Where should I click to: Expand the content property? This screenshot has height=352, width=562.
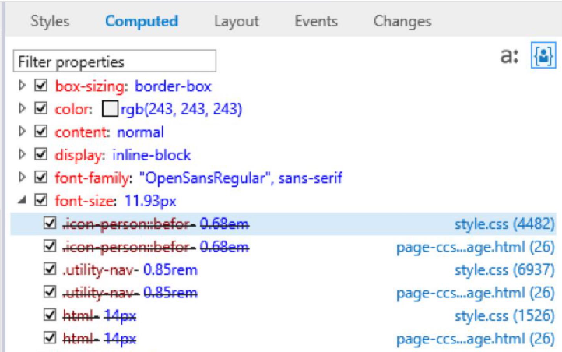(x=23, y=132)
